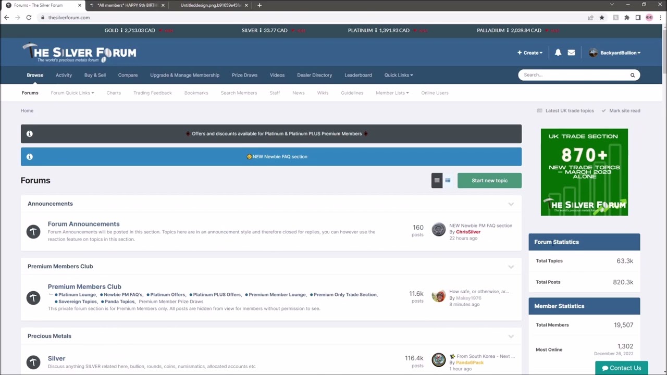This screenshot has width=667, height=375.
Task: Click the browser profile avatar icon
Action: (649, 17)
